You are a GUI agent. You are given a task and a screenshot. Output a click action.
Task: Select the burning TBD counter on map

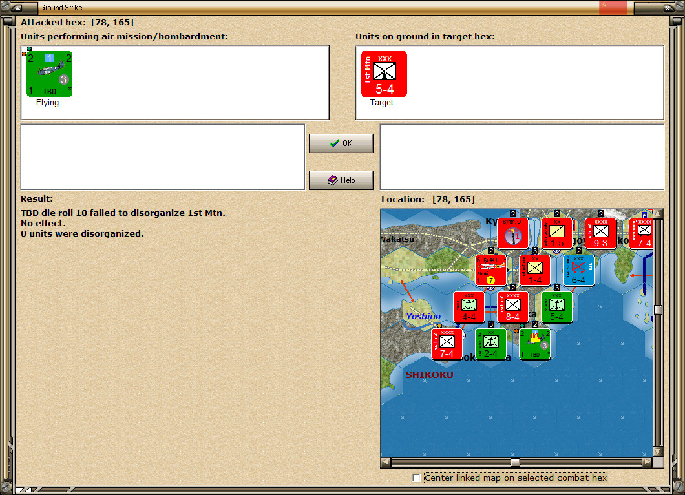tap(534, 344)
